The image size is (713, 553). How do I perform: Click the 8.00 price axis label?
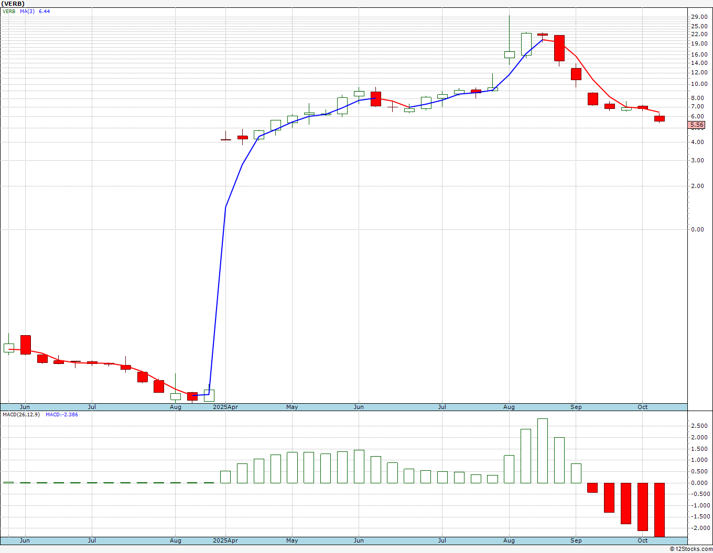tap(698, 98)
